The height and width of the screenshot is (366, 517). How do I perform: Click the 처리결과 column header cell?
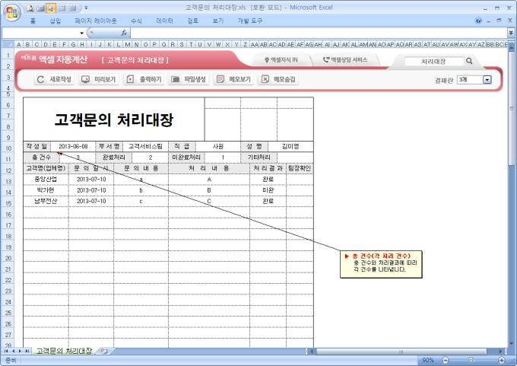[x=268, y=168]
